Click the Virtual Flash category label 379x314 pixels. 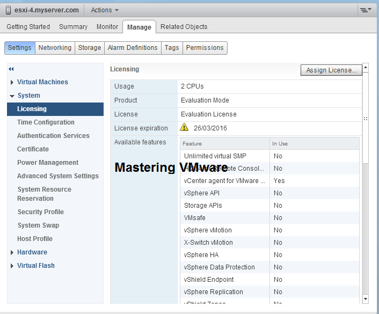(x=36, y=265)
